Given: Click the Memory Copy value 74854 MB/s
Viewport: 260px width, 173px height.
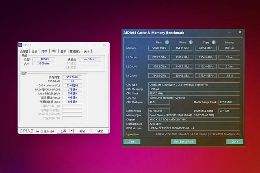Looking at the screenshot, I should coord(206,48).
